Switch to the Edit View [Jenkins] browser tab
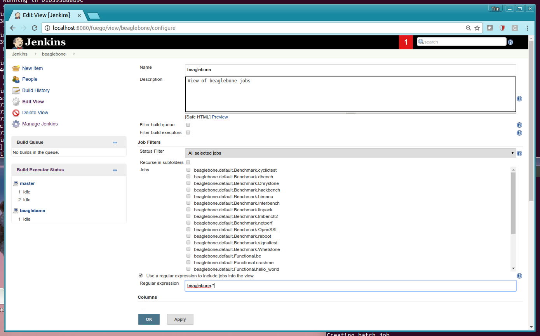Image resolution: width=540 pixels, height=336 pixels. tap(46, 15)
